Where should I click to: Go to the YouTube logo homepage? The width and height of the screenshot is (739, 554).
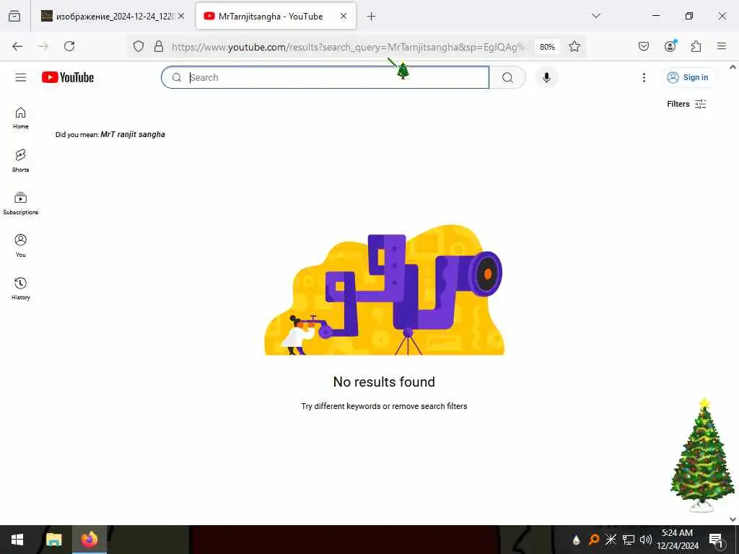[x=68, y=77]
